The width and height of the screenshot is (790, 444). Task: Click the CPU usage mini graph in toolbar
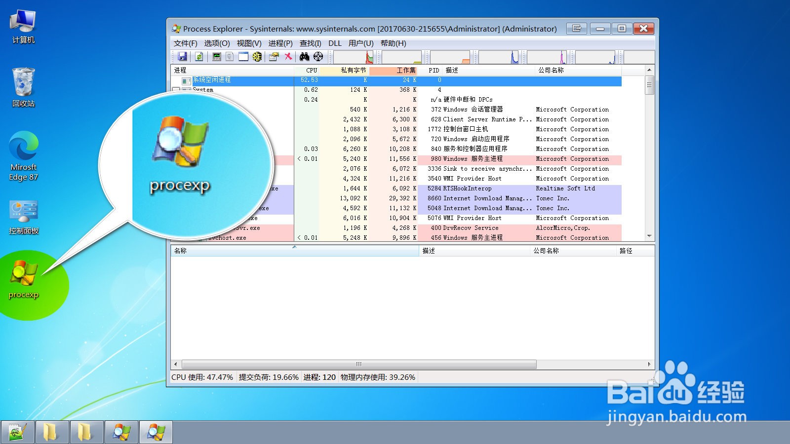(353, 57)
